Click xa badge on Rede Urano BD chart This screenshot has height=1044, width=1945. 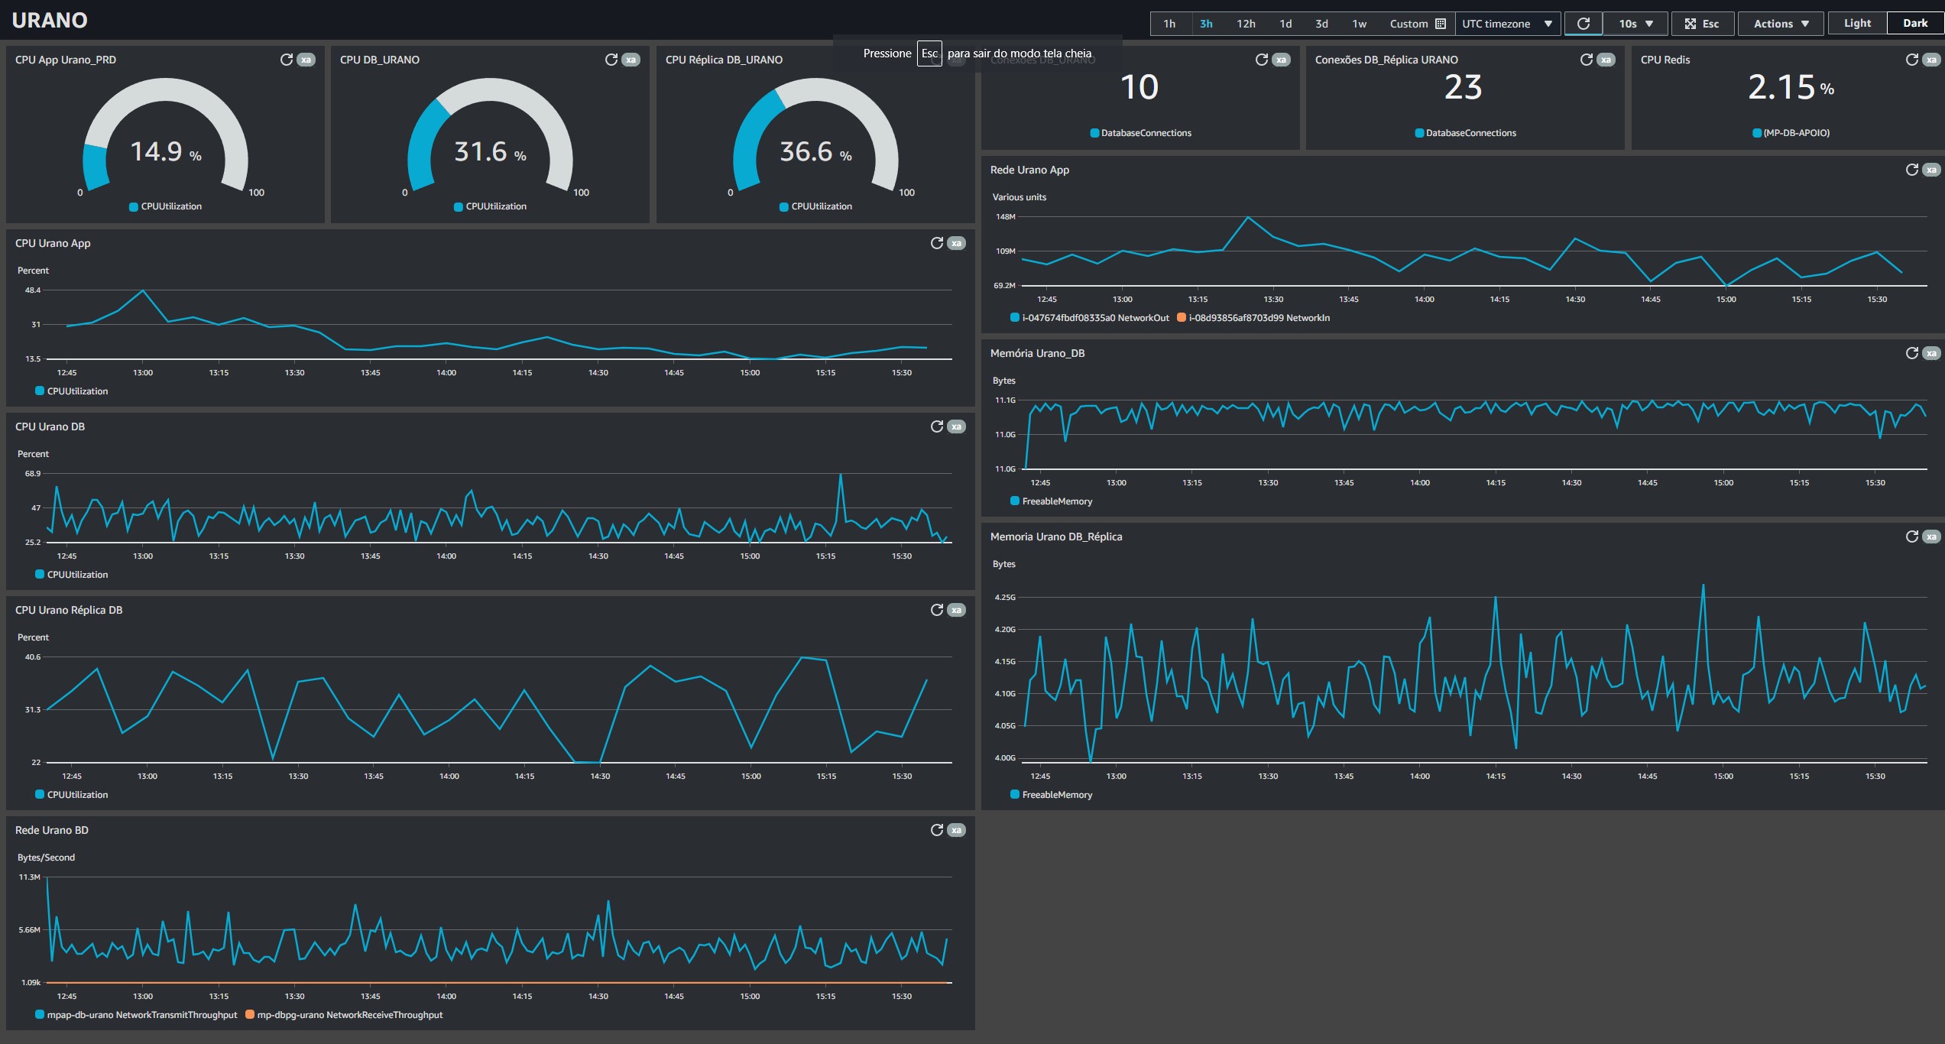click(x=956, y=830)
